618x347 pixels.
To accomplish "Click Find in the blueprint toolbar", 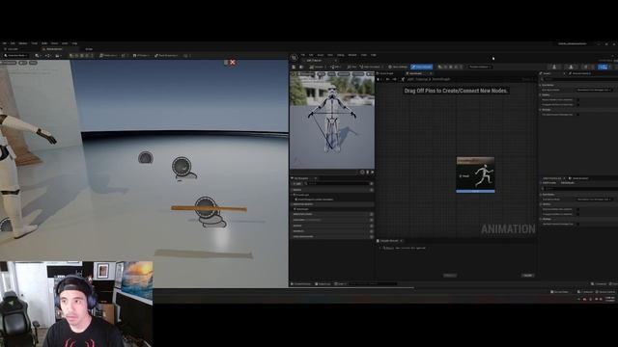I will point(351,67).
